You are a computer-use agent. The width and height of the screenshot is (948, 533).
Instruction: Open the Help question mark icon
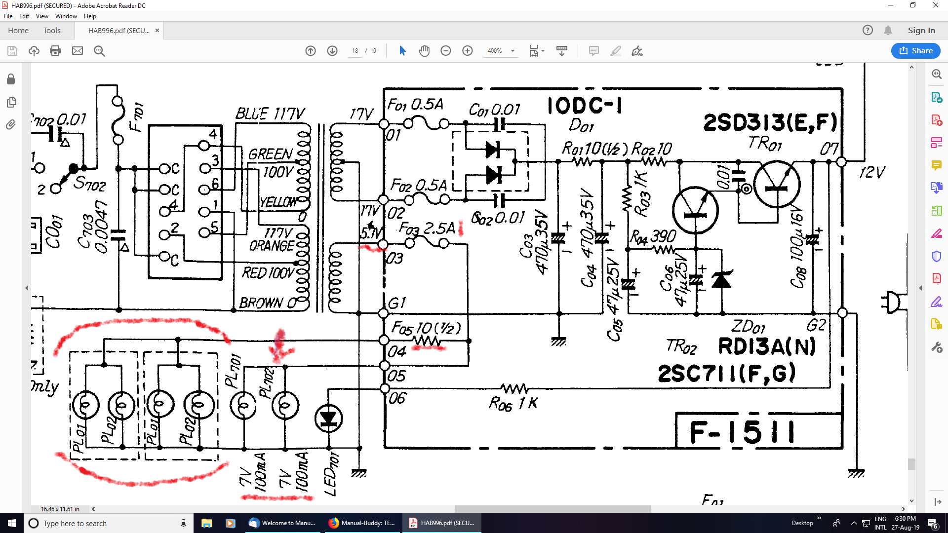coord(868,30)
